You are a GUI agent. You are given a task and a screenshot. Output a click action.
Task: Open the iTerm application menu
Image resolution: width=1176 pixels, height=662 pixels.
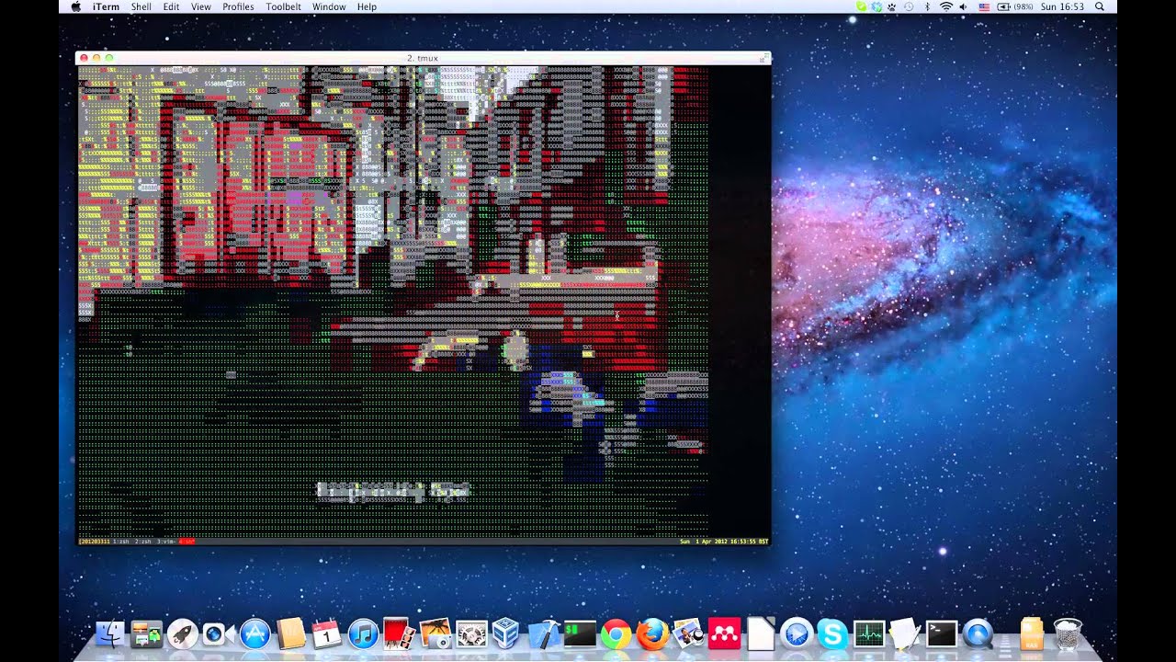coord(105,6)
